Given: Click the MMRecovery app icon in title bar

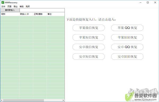Looking at the screenshot, I should coord(3,2).
